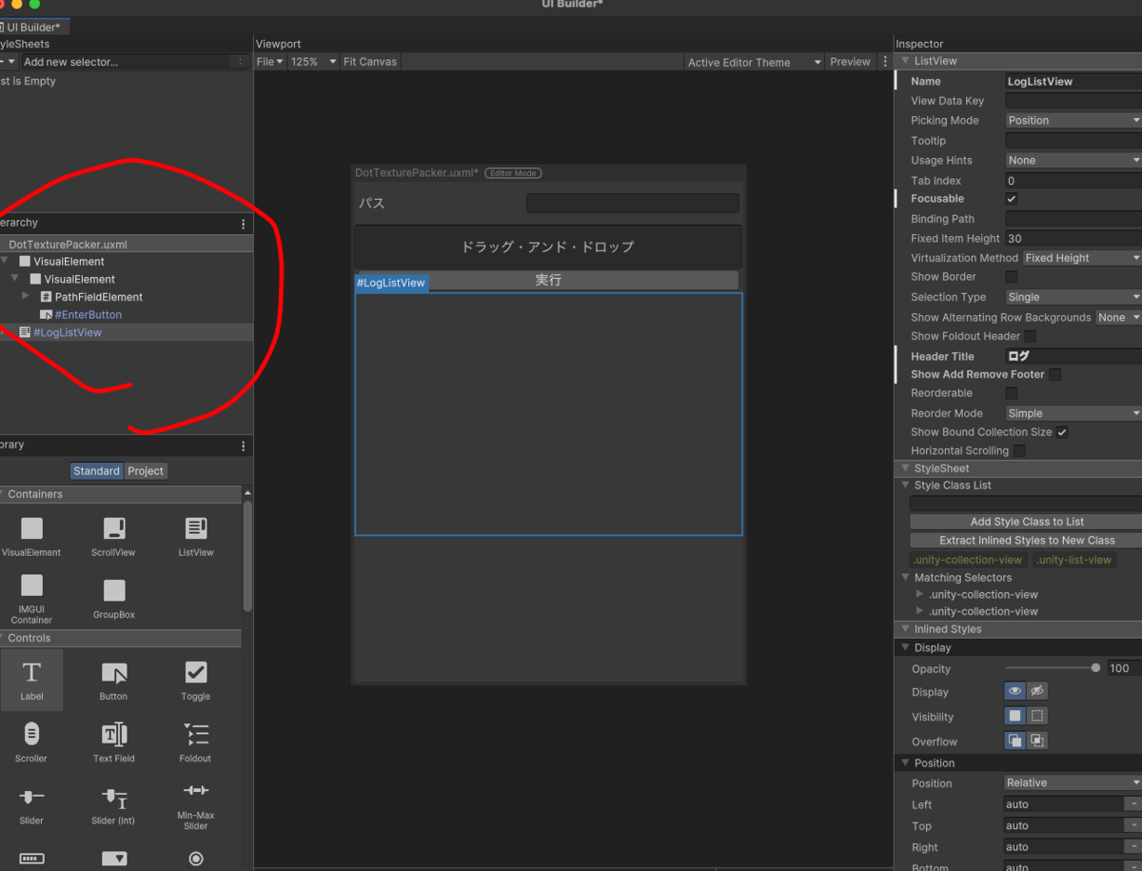The height and width of the screenshot is (871, 1142).
Task: Click the Add new selector field
Action: 133,62
